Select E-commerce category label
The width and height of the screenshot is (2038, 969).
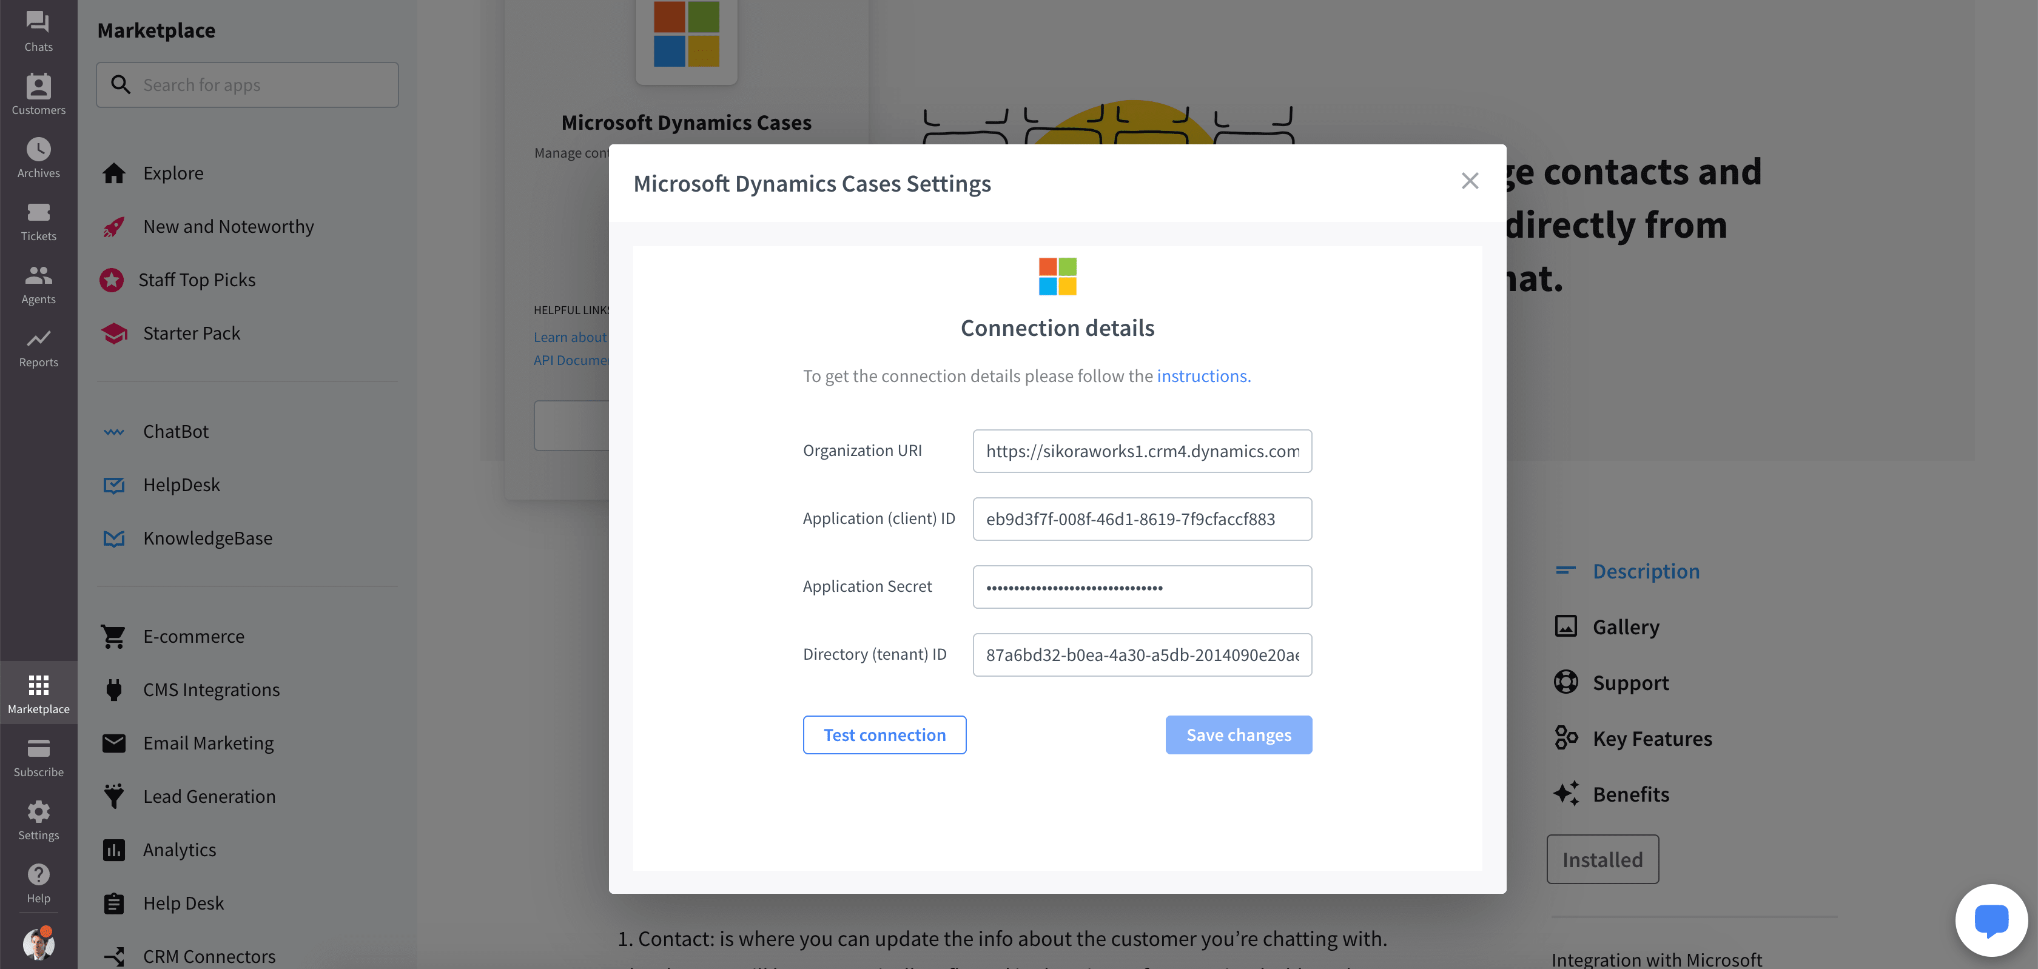coord(194,637)
